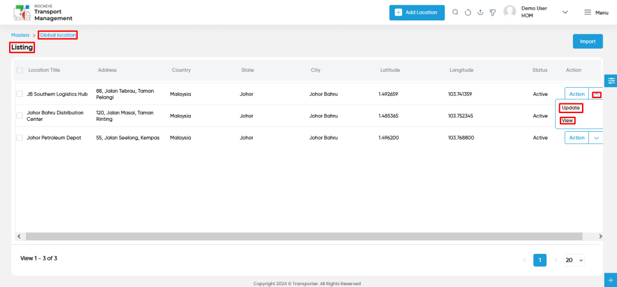Click the View 1 - 3 of 3 text
The height and width of the screenshot is (287, 617).
(x=39, y=258)
